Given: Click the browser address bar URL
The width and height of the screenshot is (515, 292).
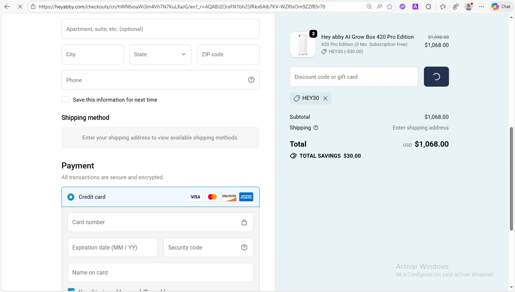Looking at the screenshot, I should click(182, 7).
